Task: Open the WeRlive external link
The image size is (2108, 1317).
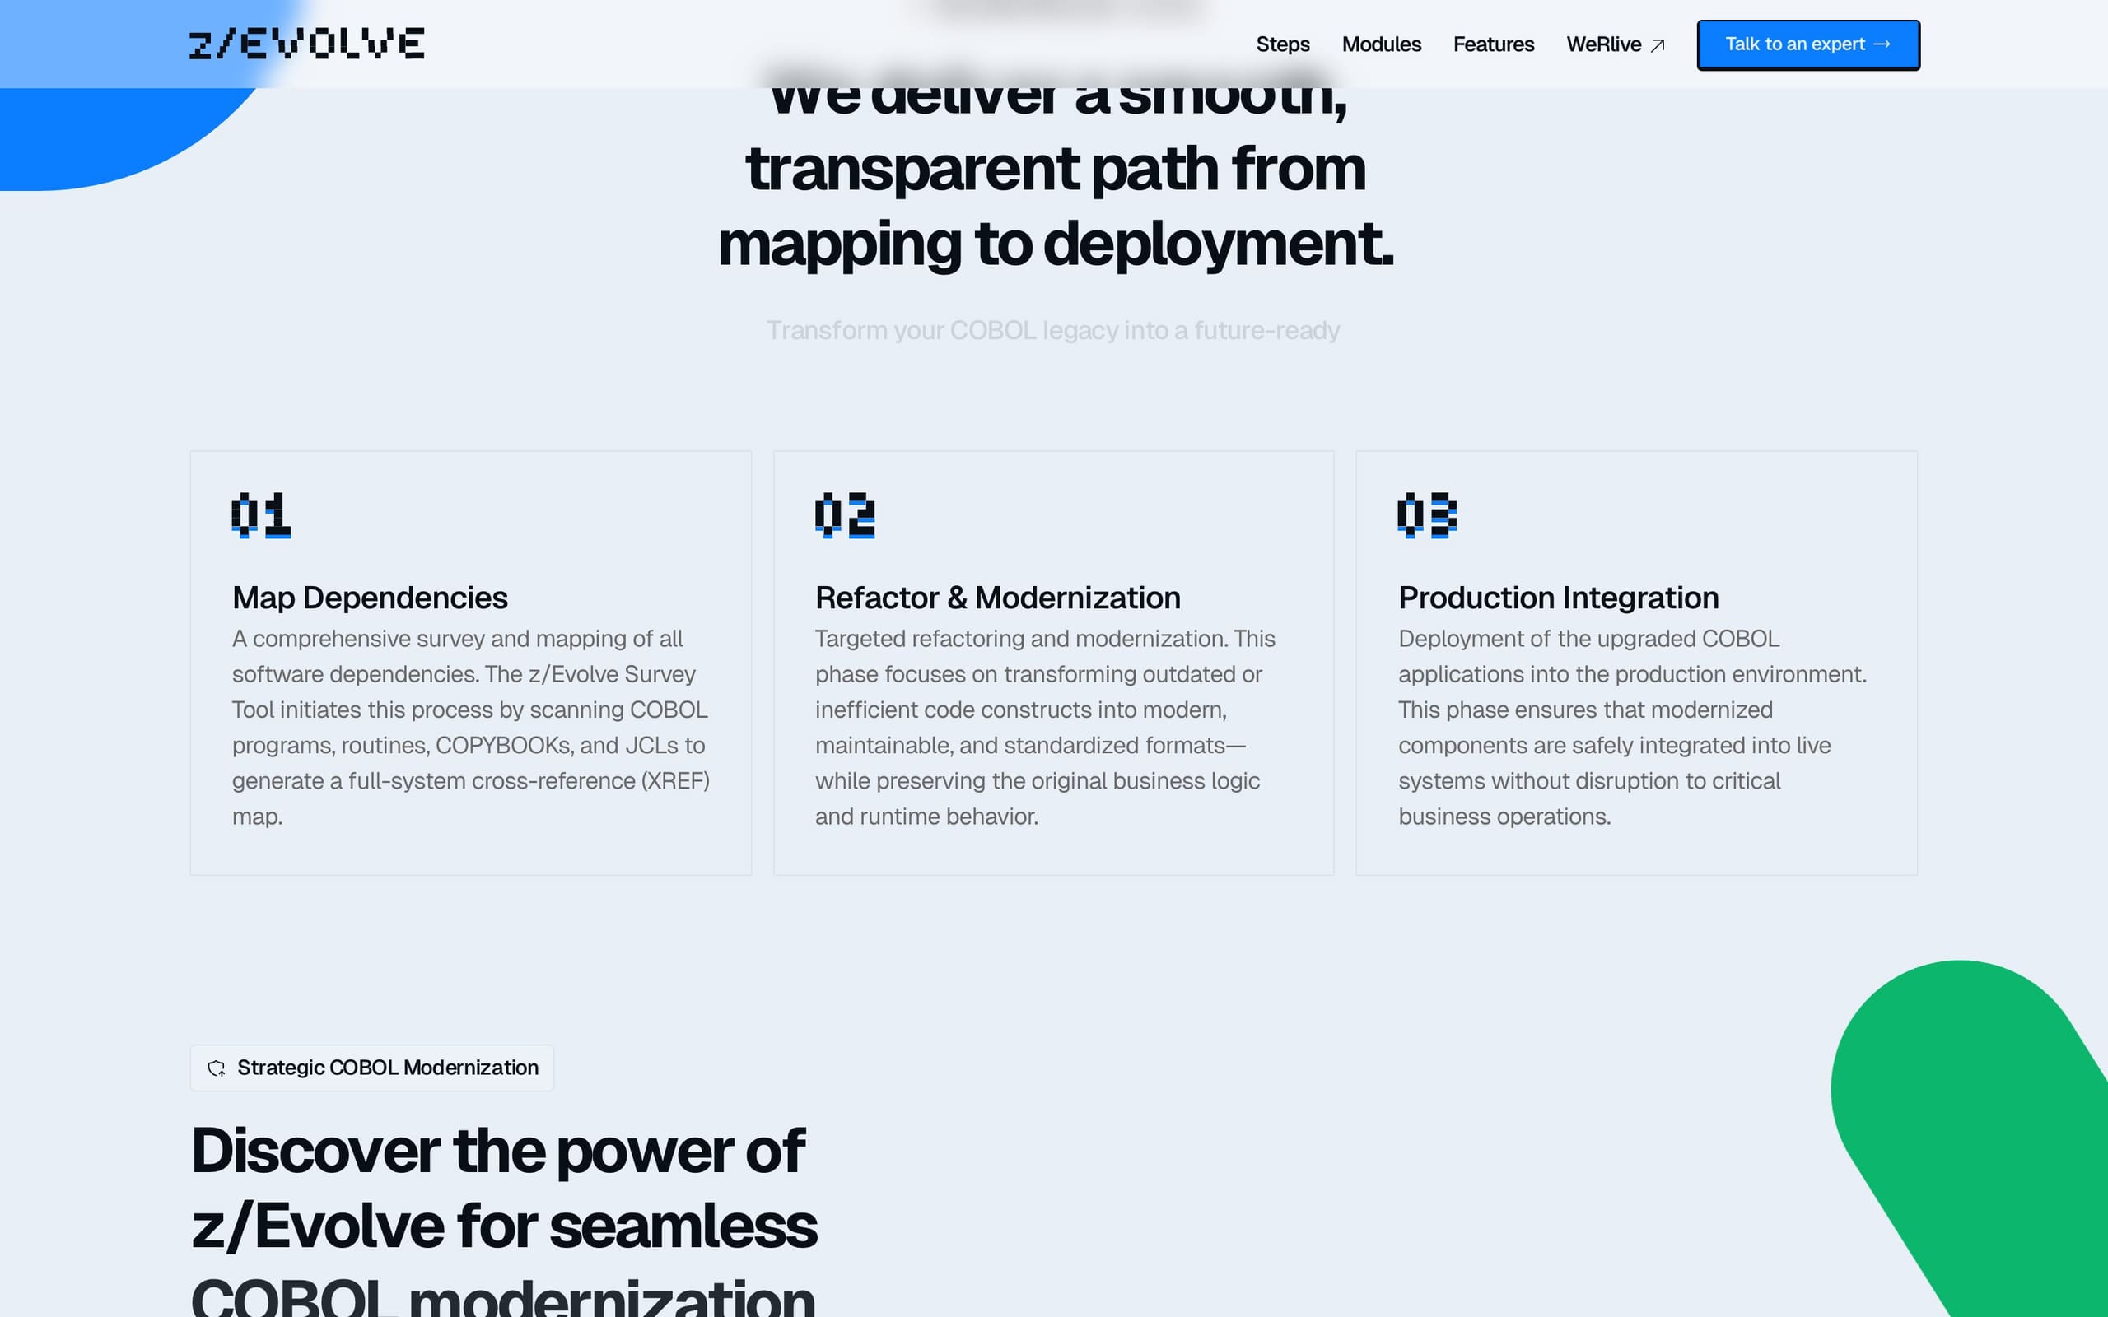Action: tap(1616, 44)
